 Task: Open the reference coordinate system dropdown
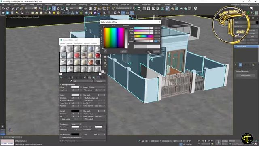click(x=74, y=8)
